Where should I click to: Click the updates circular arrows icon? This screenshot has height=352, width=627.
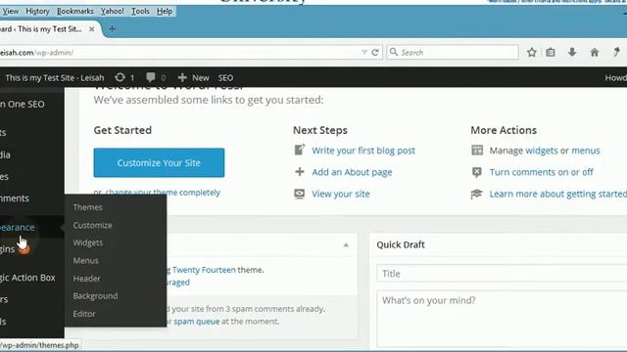[120, 77]
